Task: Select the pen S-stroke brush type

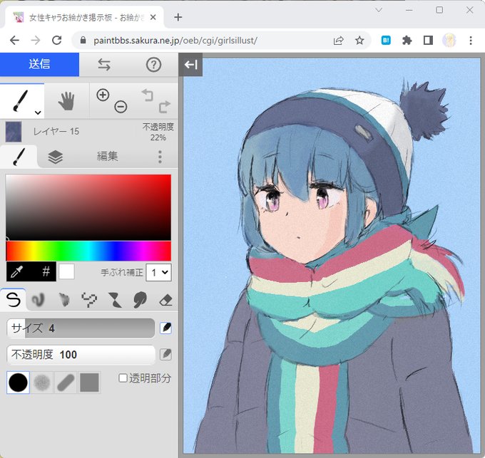Action: coord(13,300)
